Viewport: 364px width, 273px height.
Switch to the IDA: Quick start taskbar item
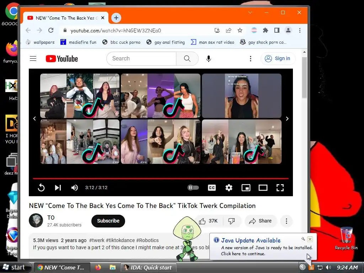tap(149, 267)
